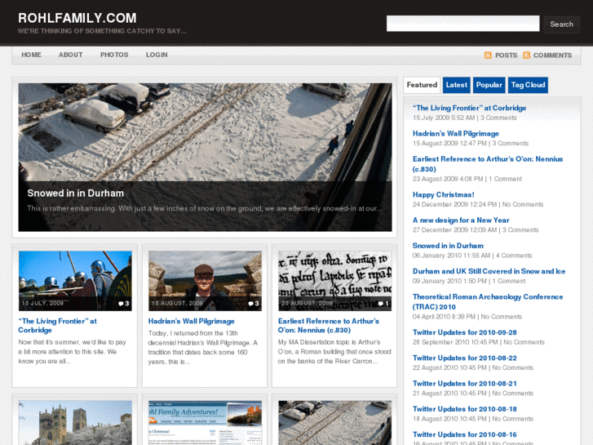Open sidebar link Twitter Updates for 2010-09-28

click(x=464, y=332)
